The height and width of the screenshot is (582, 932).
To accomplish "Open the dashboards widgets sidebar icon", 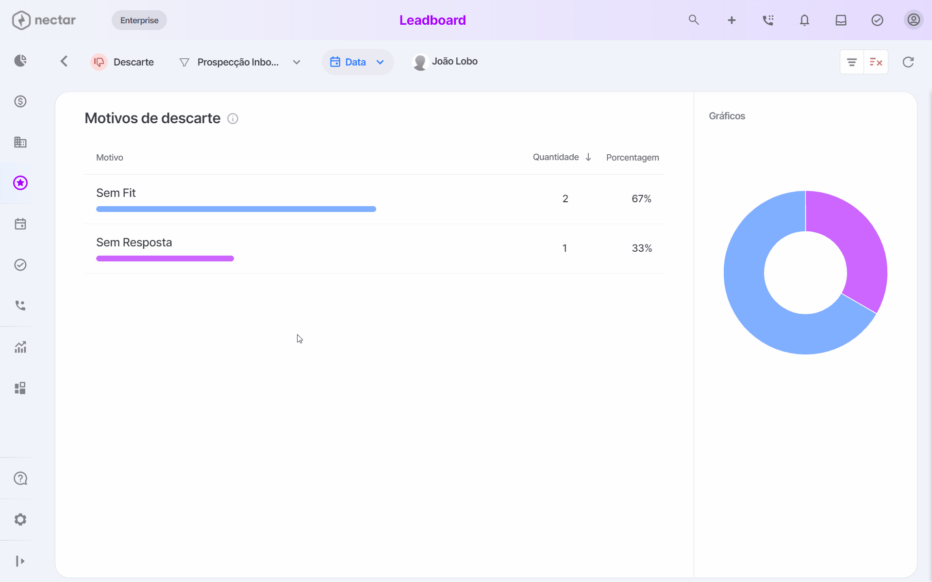I will pos(20,388).
